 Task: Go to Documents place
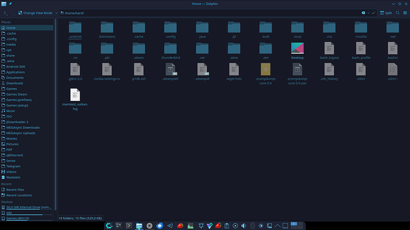click(x=27, y=78)
